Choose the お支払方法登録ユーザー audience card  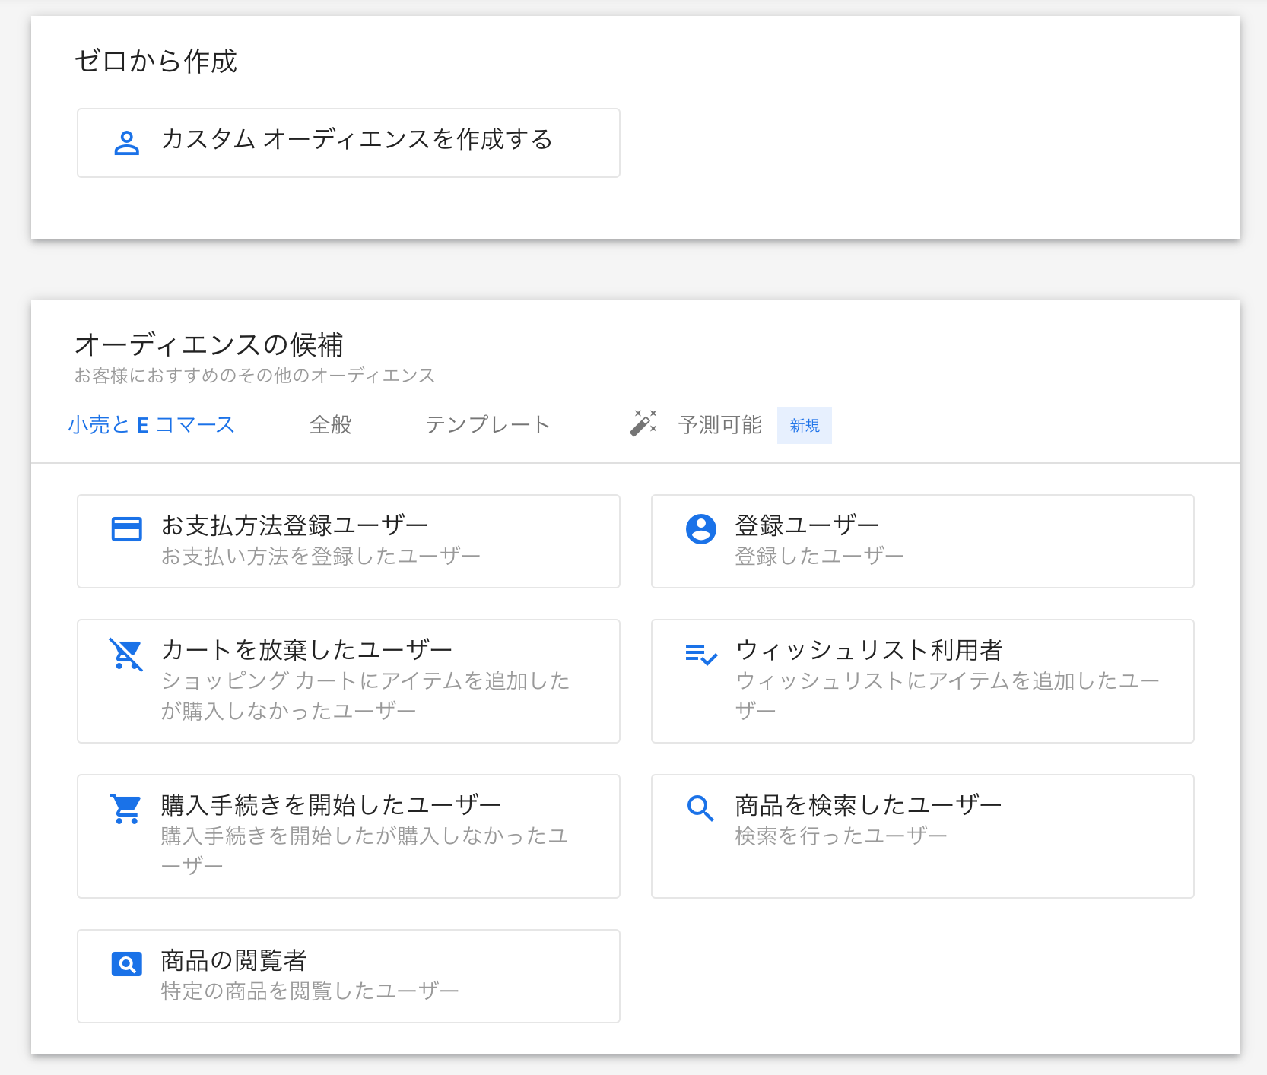coord(348,541)
